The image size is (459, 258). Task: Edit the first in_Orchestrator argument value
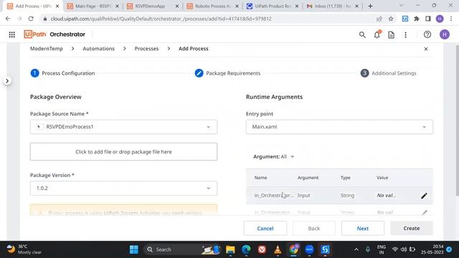point(424,196)
